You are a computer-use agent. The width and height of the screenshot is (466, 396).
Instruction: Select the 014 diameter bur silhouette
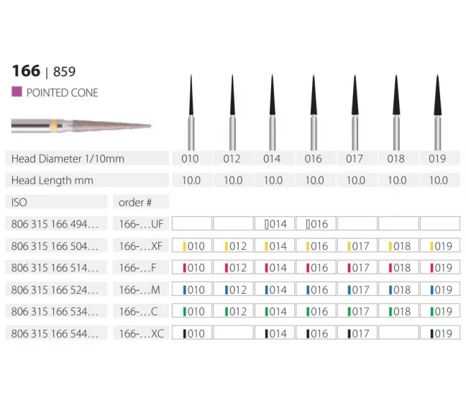(273, 112)
